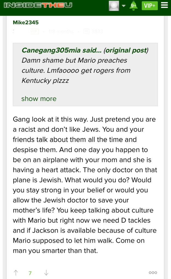Open the InsideTheU home logo
The height and width of the screenshot is (279, 171).
(38, 5)
